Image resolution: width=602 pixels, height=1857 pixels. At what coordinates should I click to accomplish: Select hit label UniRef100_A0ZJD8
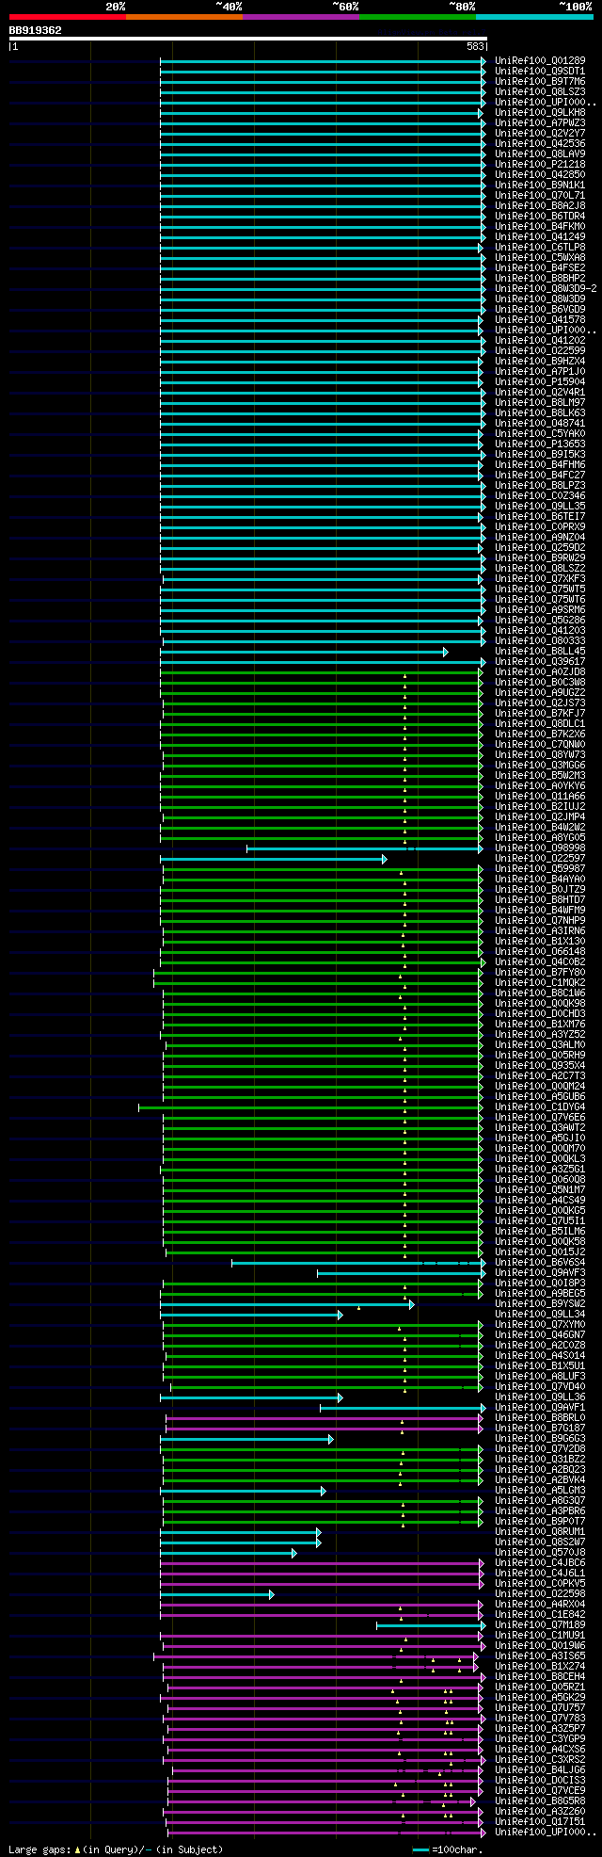(540, 671)
